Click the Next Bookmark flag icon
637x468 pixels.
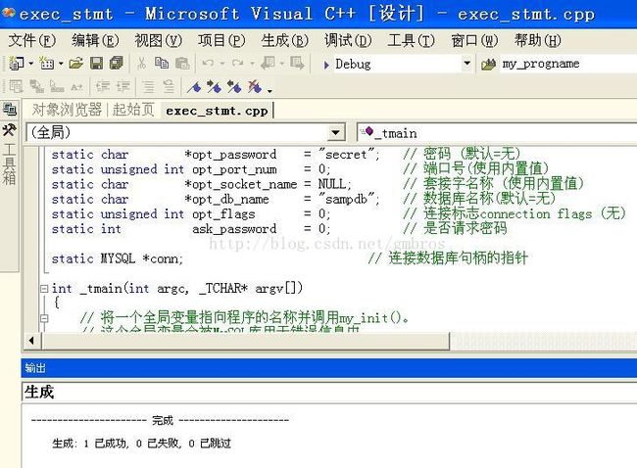pos(214,86)
